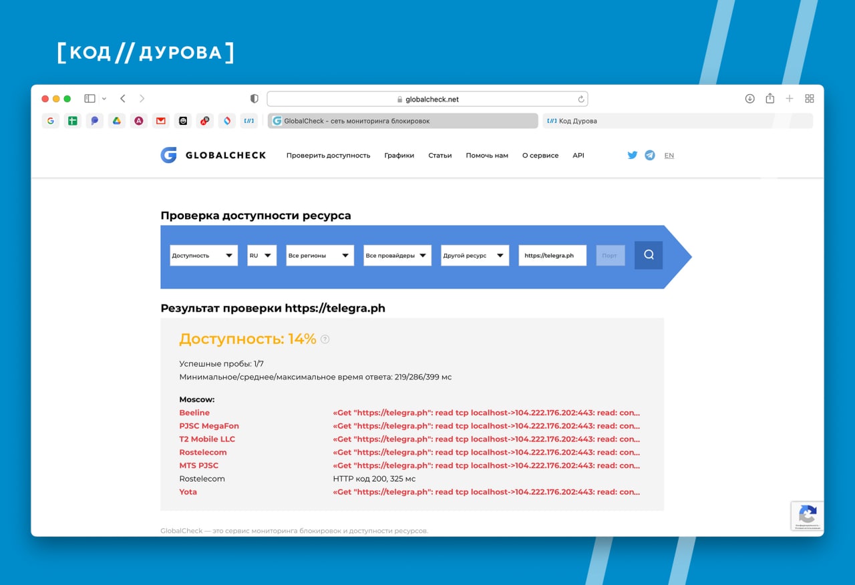Expand the Доступность dropdown

click(204, 255)
